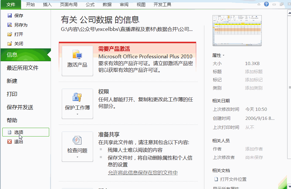
Task: Click the created time 2006/9/16
Action: click(x=260, y=118)
